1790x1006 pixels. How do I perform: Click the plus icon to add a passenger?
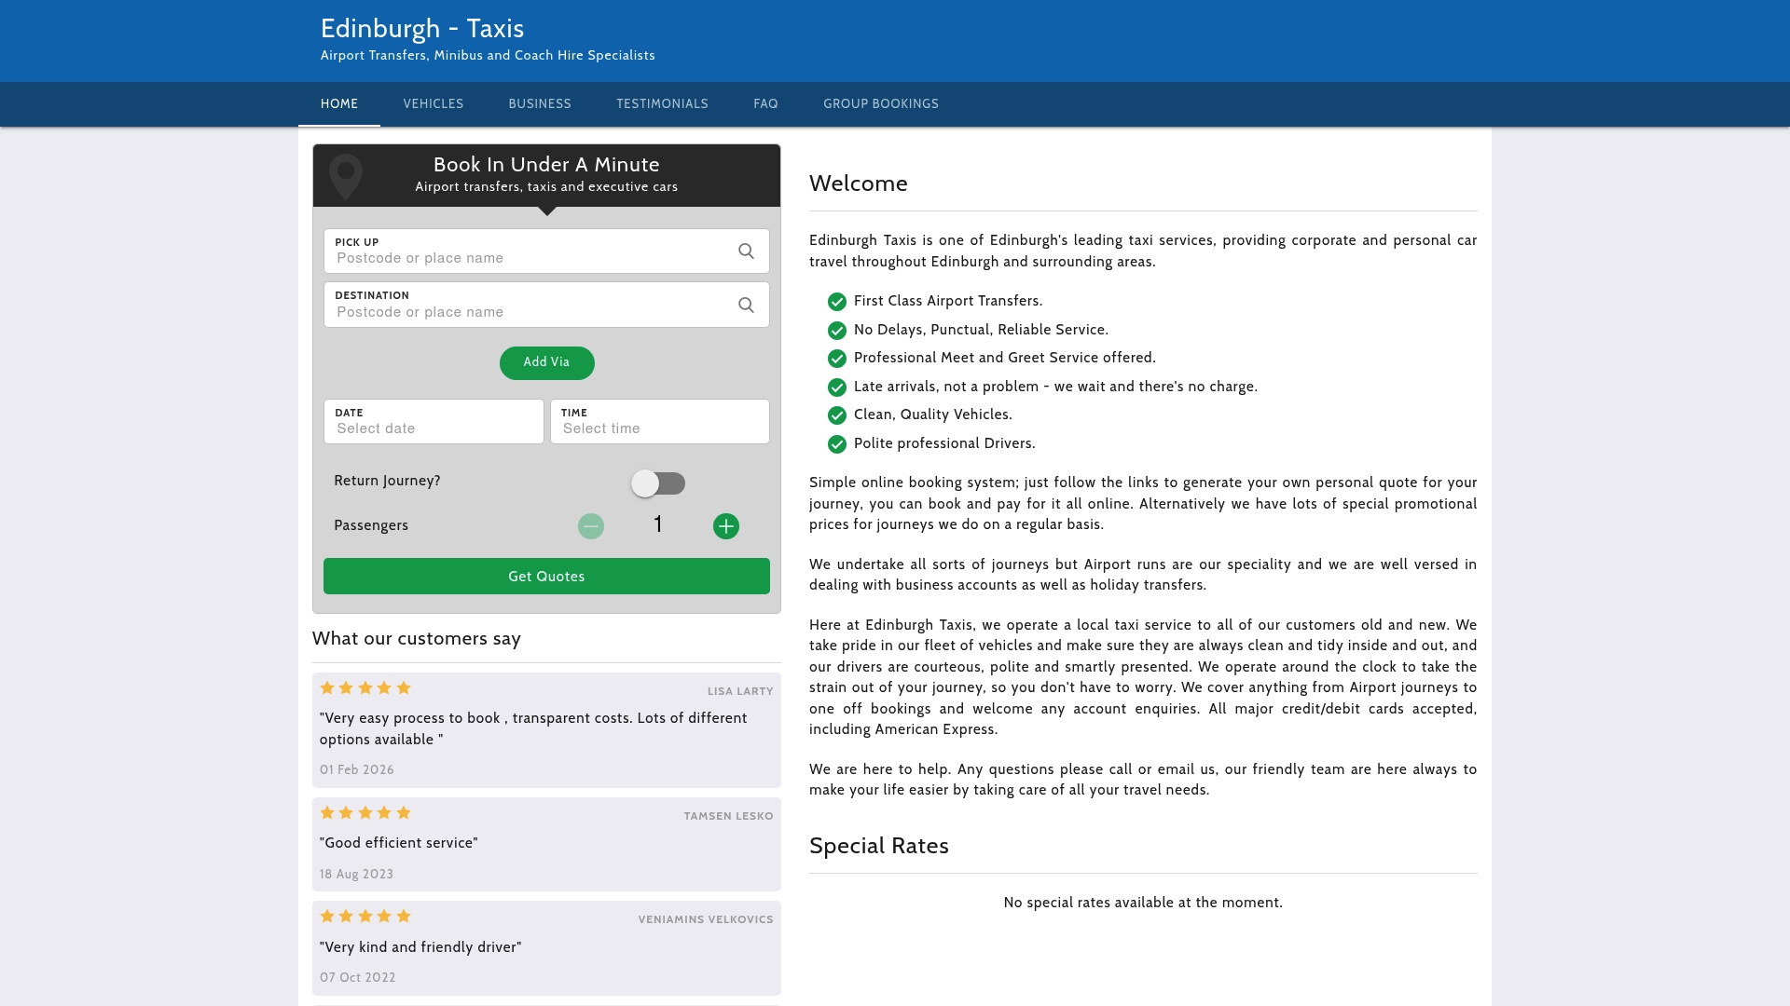pyautogui.click(x=726, y=525)
